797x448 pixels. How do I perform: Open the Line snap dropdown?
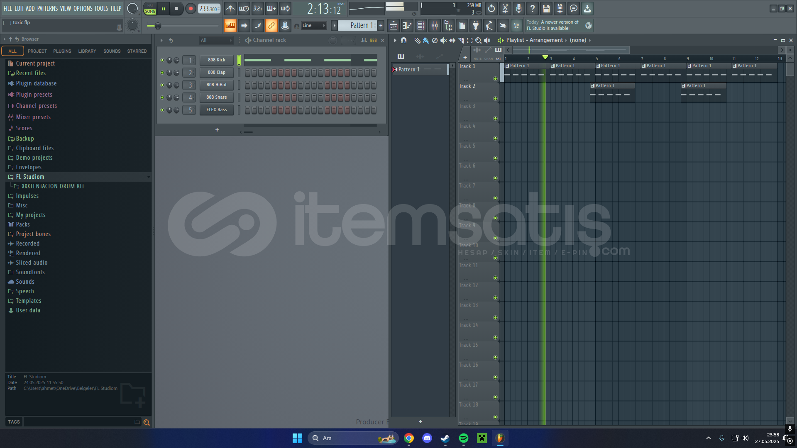[x=313, y=26]
